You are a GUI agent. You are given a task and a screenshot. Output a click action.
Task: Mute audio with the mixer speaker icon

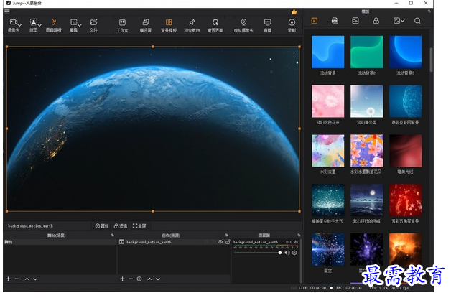(x=287, y=253)
